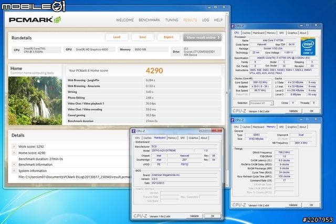
Task: Click the Save button in Run details
Action: [x=142, y=37]
